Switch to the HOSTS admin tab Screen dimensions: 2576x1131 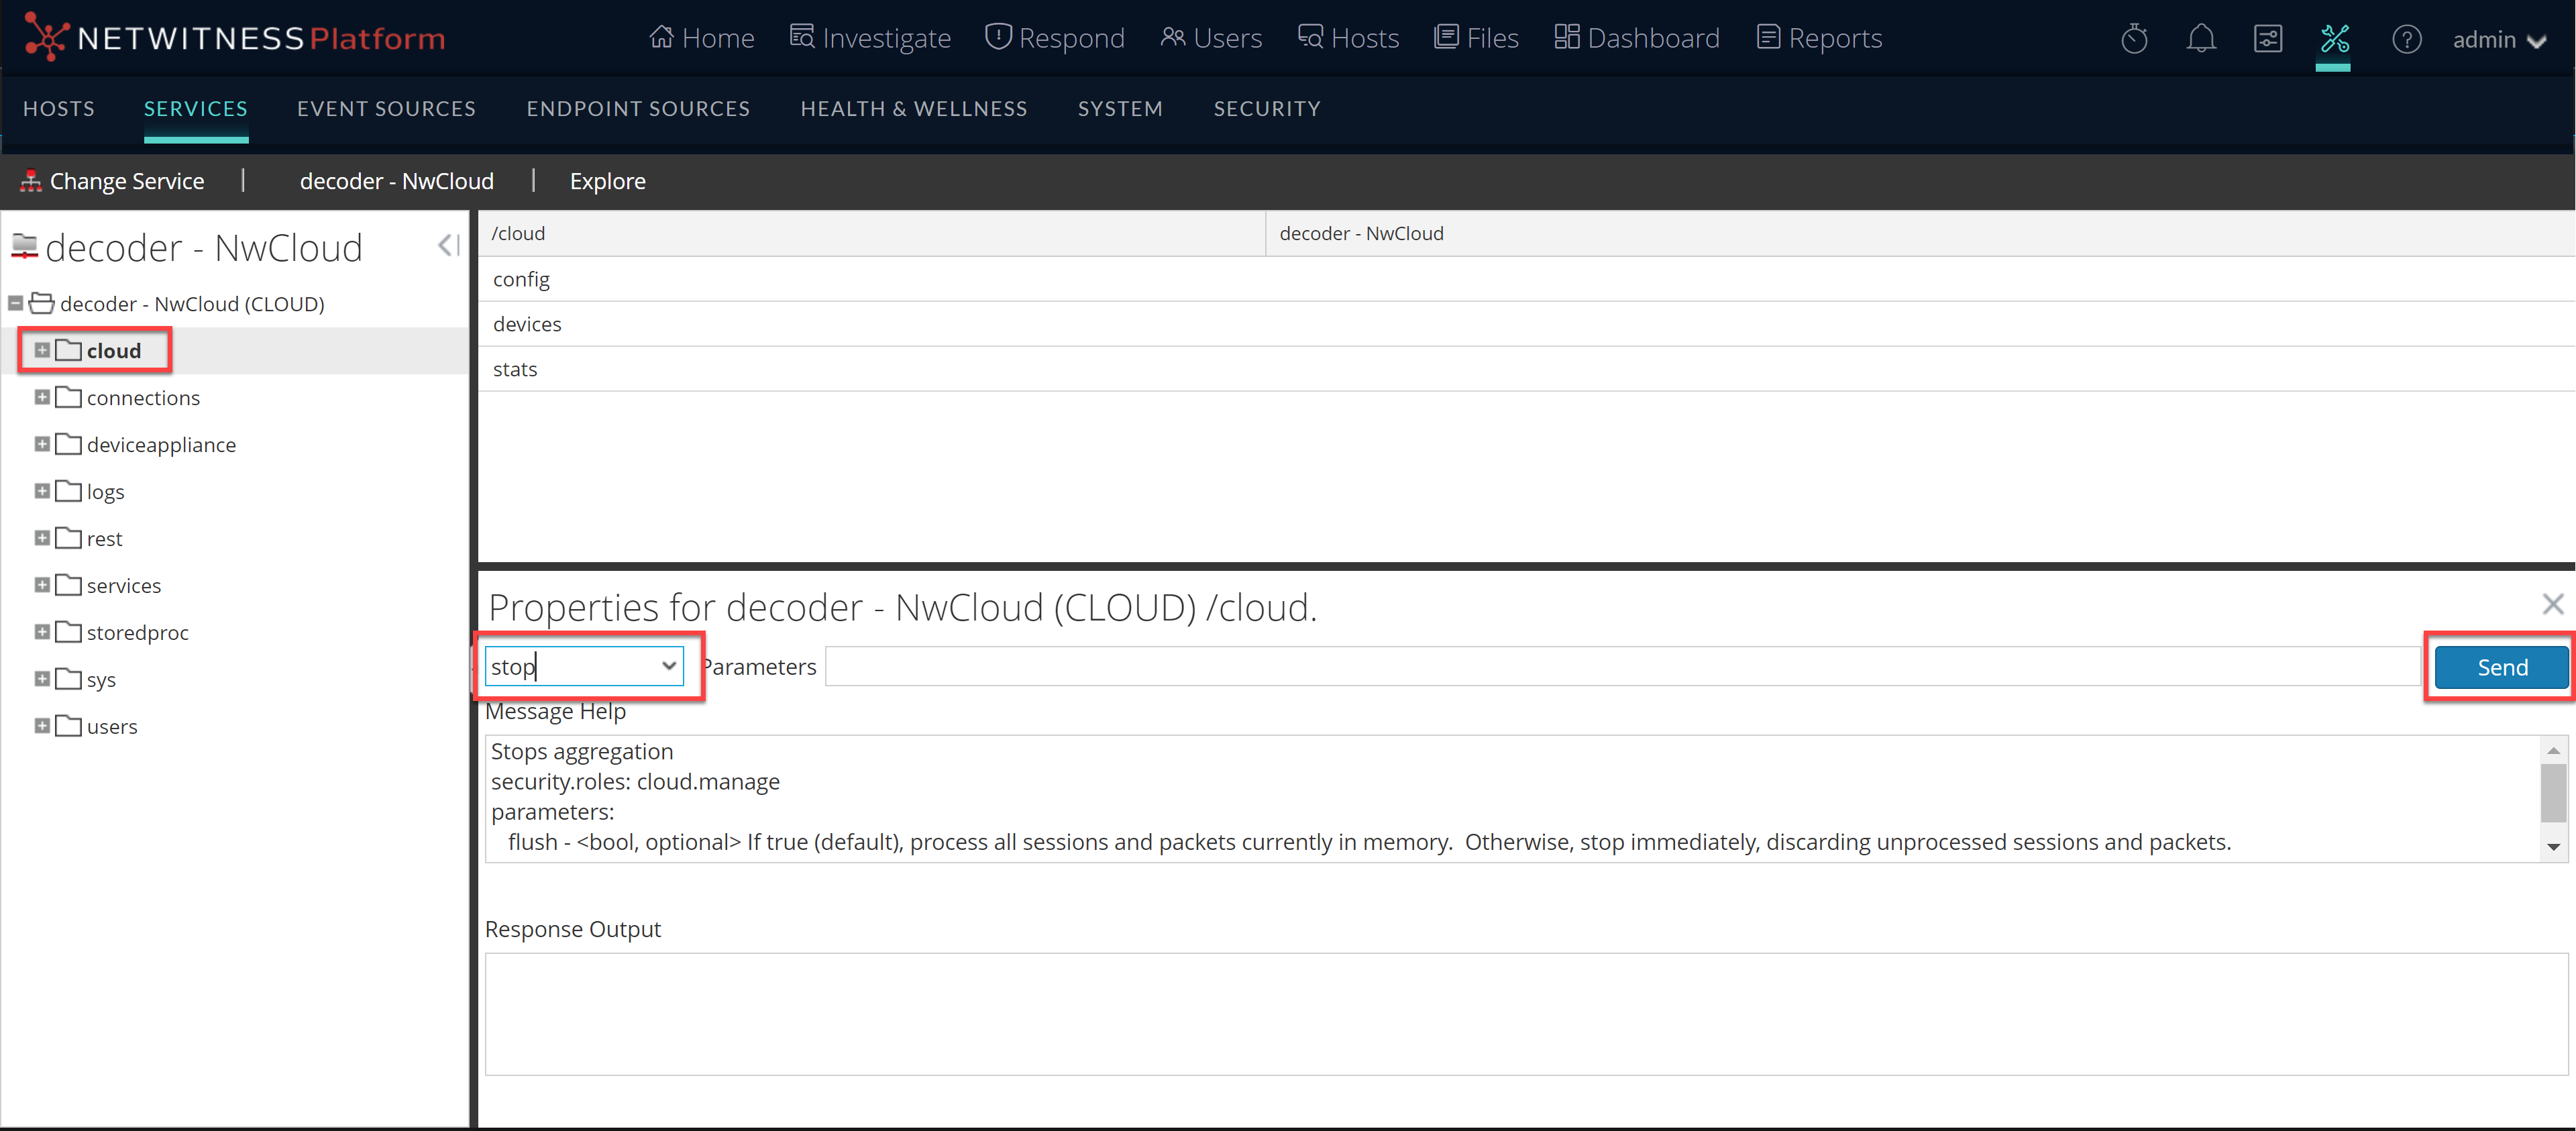click(59, 108)
